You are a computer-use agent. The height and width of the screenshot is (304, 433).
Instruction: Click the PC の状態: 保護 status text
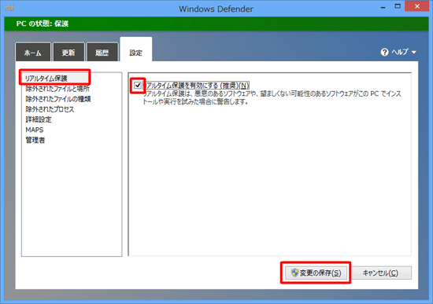(x=43, y=24)
